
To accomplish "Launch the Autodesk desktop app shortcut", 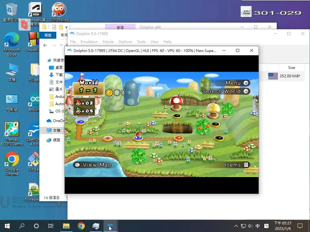I will (35, 14).
